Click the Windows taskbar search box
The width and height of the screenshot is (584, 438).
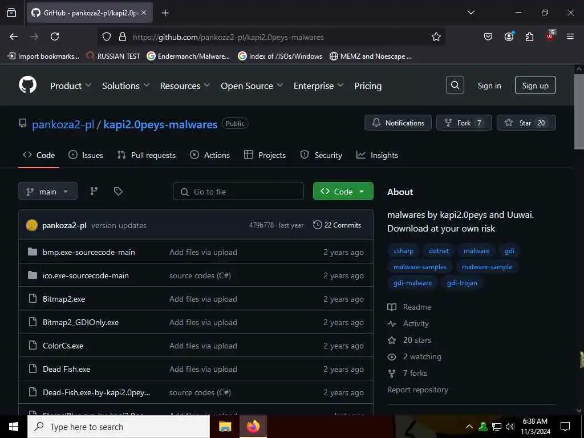(x=119, y=427)
